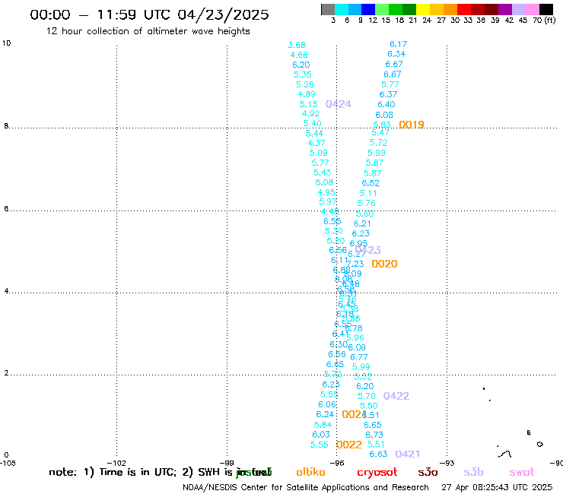
Task: Click the orange '0022' time marker
Action: (x=349, y=445)
